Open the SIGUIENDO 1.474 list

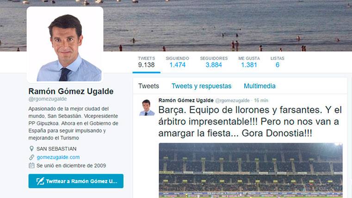177,62
